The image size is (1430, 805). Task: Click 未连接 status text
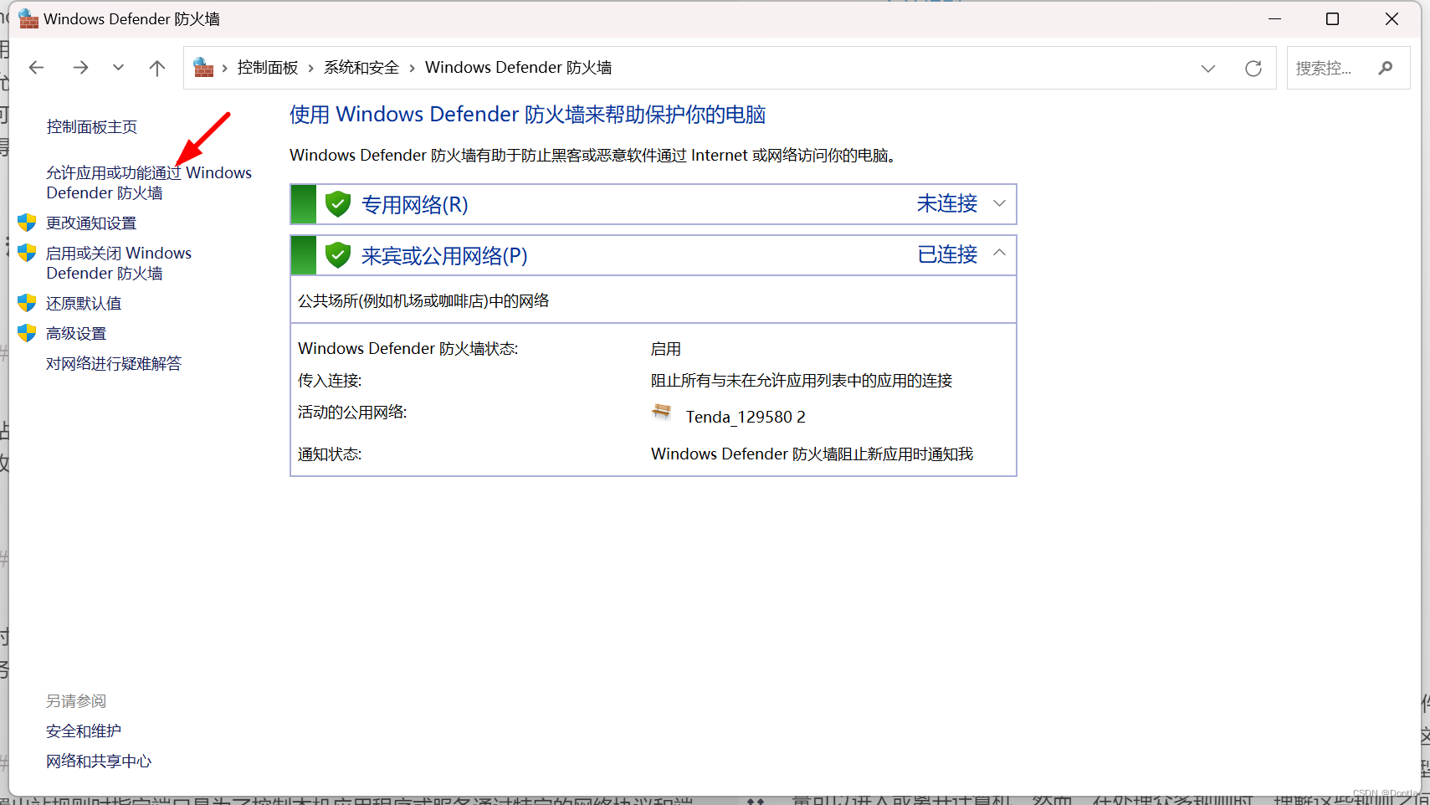(947, 203)
